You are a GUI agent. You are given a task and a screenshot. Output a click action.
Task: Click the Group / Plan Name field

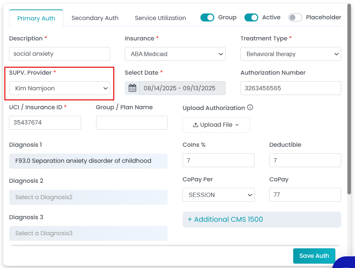tap(132, 123)
